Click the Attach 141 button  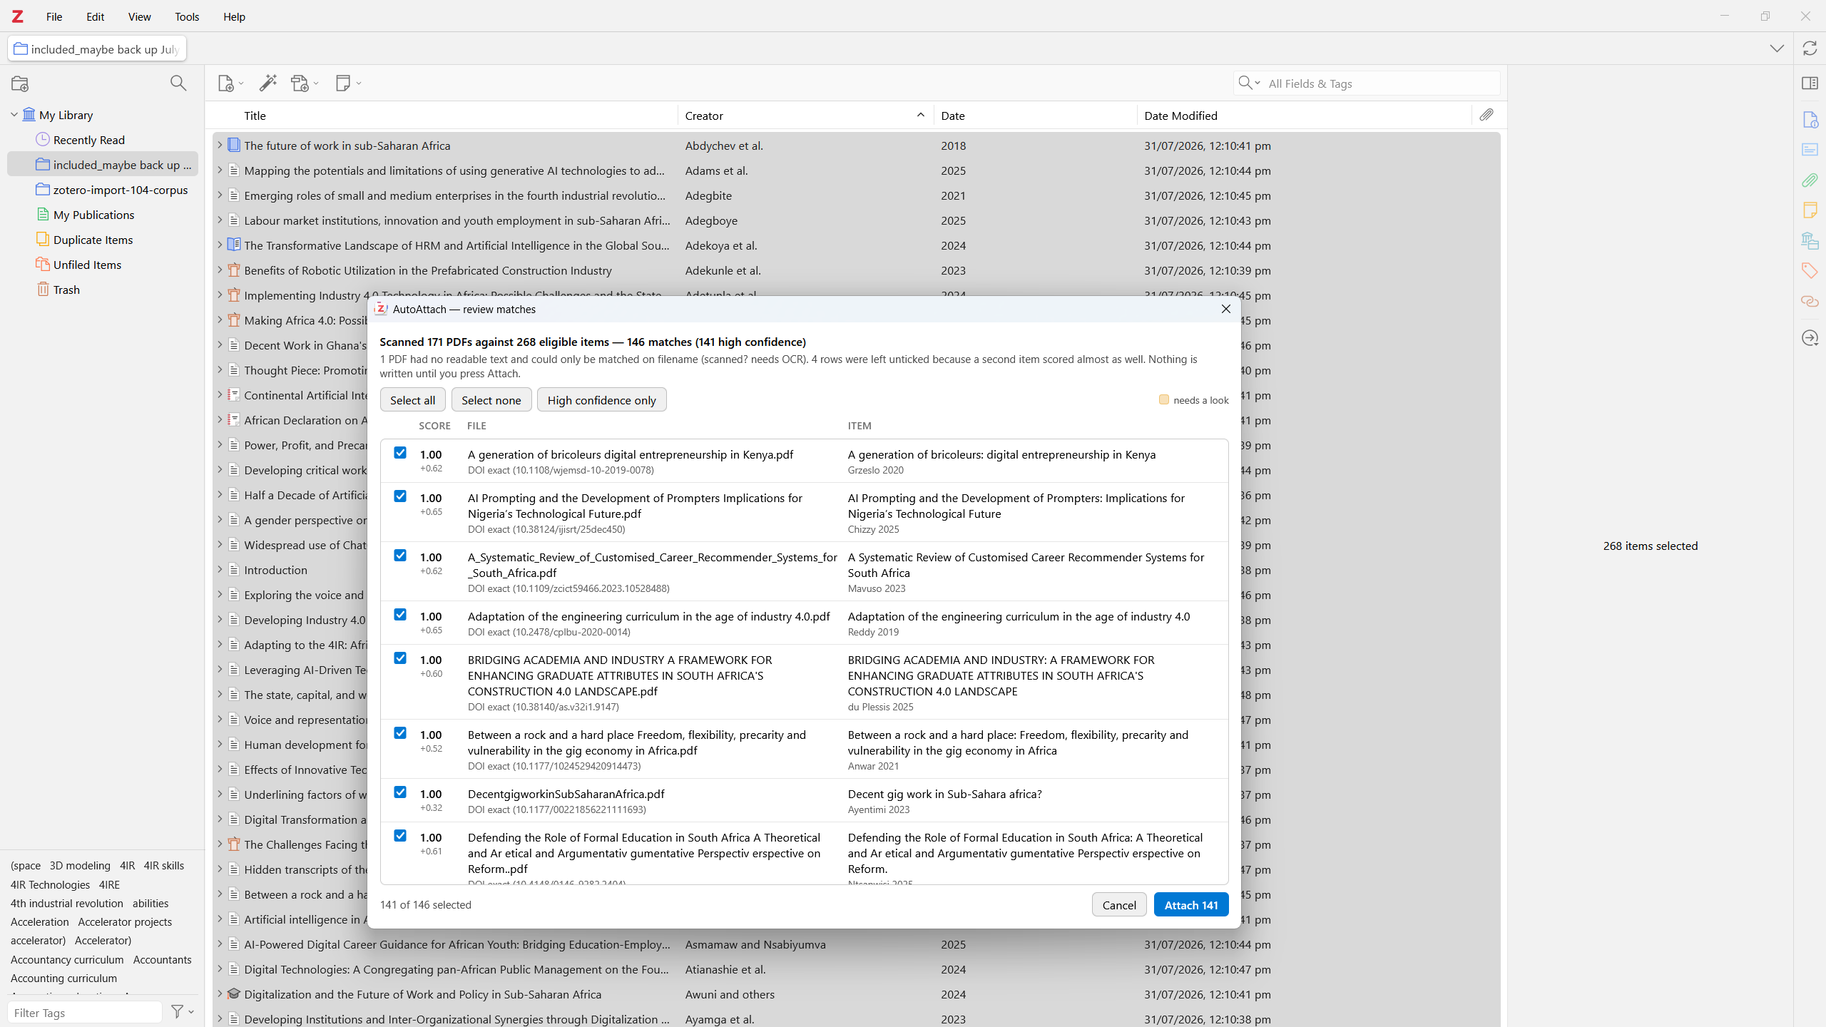pos(1191,905)
